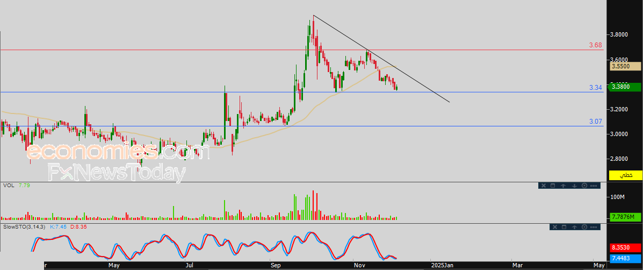The image size is (643, 270).
Task: Click the Jul date on time axis
Action: tap(190, 266)
